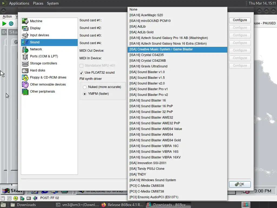This screenshot has height=208, width=277.
Task: Open the System menu
Action: coord(53,3)
